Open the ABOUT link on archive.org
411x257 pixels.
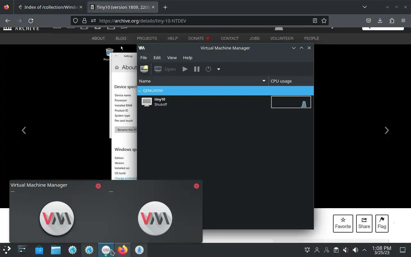coord(98,38)
